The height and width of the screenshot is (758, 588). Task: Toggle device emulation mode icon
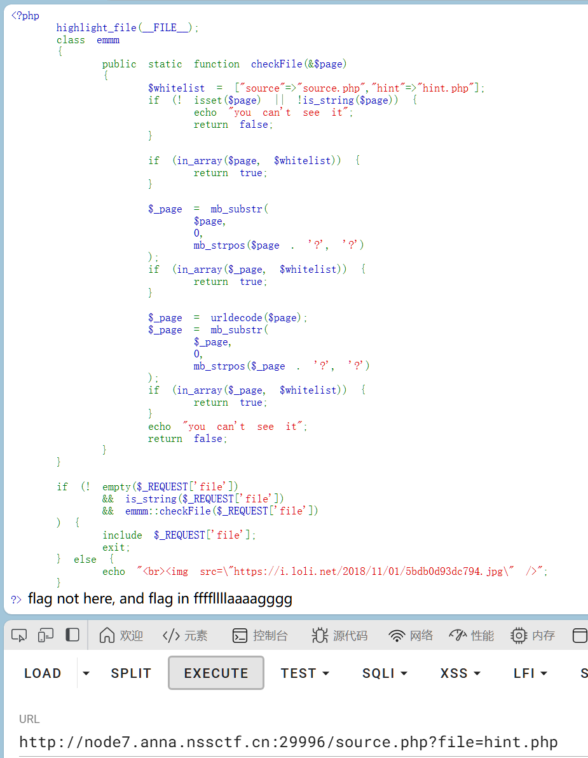coord(46,635)
